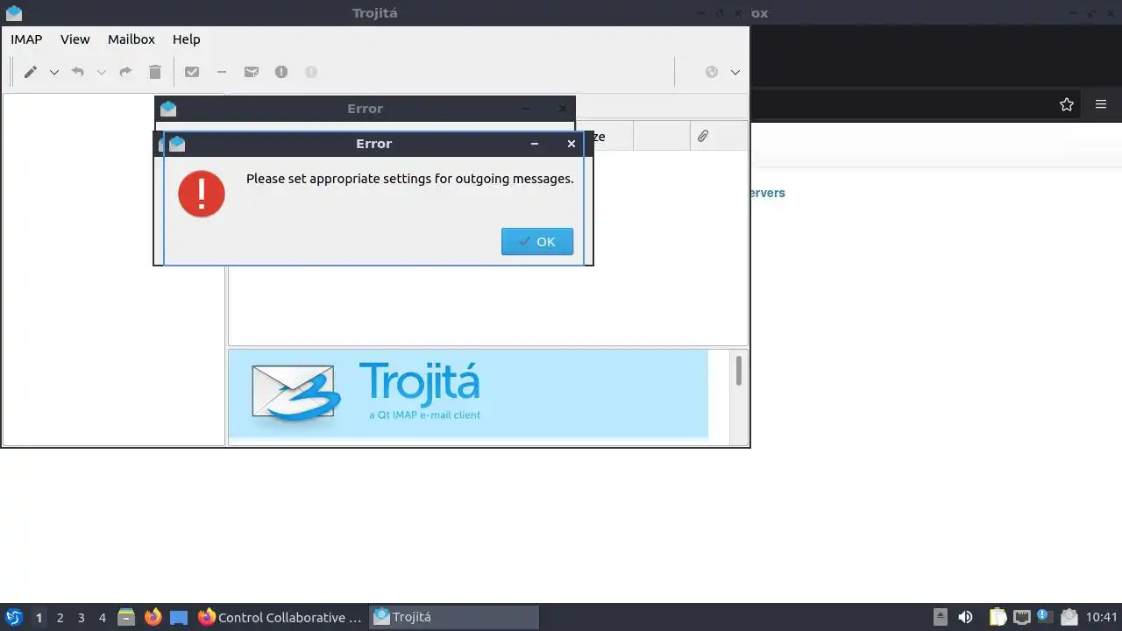Open the Mailbox menu
Screen dimensions: 1122x631
coord(131,39)
